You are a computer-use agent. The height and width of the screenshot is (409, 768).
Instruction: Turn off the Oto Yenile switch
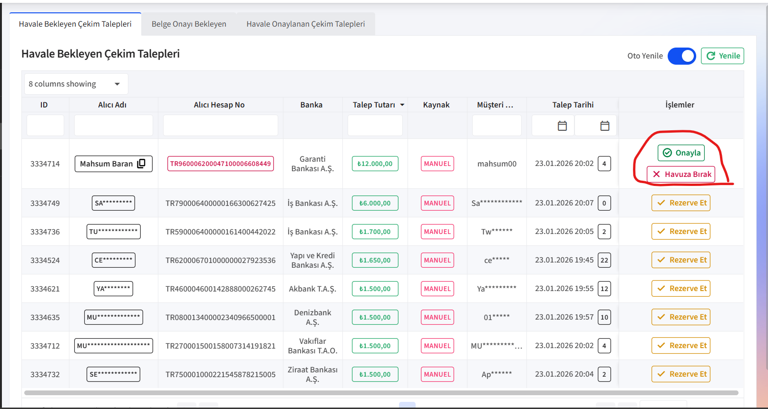click(682, 56)
